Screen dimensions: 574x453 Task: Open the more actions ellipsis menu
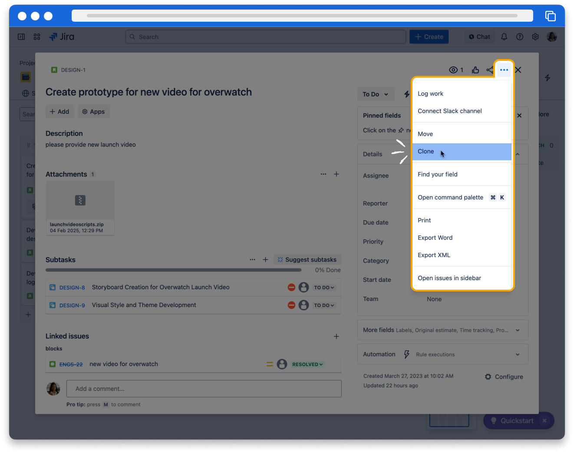click(x=504, y=70)
